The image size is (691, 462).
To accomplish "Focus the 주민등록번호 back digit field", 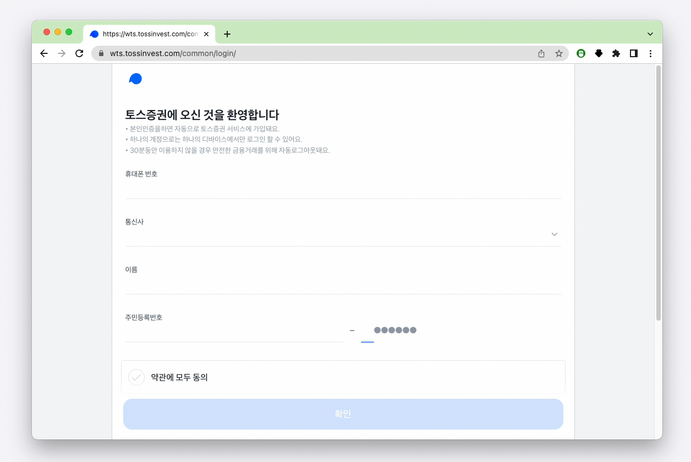I will 368,332.
